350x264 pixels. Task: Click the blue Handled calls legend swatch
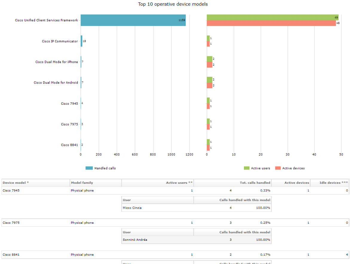coord(89,168)
